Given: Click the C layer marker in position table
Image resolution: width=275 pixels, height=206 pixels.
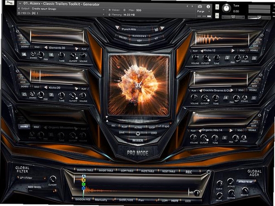Looking at the screenshot, I should [x=84, y=184].
